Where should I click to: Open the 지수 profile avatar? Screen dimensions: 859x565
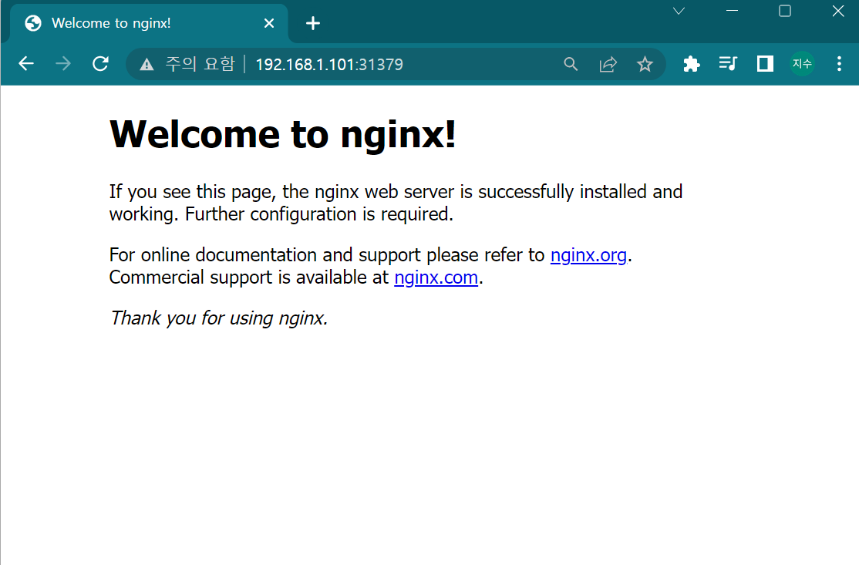pos(802,64)
